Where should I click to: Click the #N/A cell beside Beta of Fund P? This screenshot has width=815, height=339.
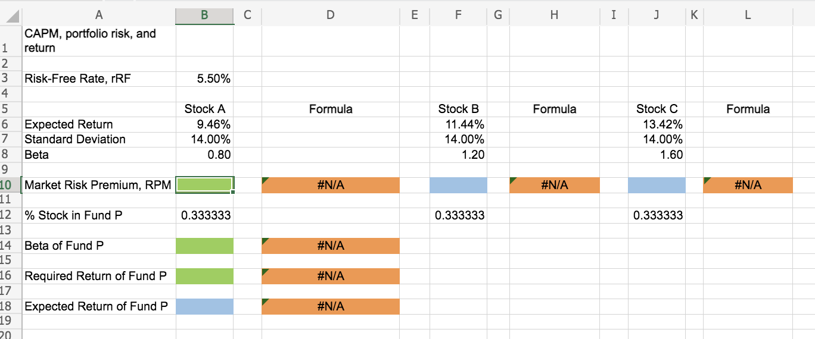(x=331, y=246)
